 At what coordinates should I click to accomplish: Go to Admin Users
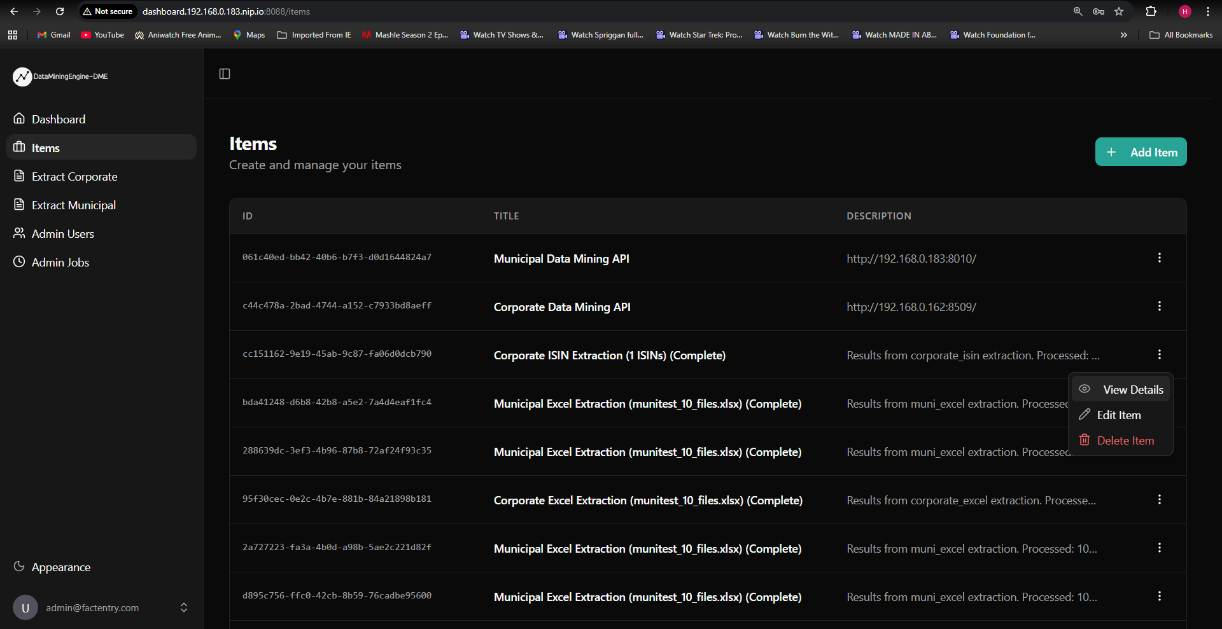pyautogui.click(x=101, y=233)
